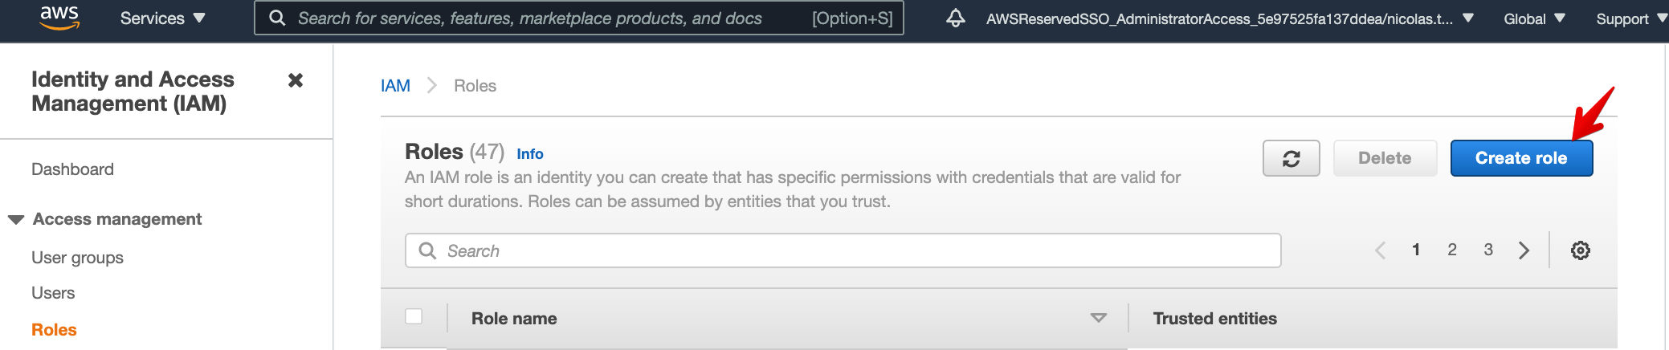The image size is (1669, 350).
Task: Focus the roles Search field
Action: 843,251
